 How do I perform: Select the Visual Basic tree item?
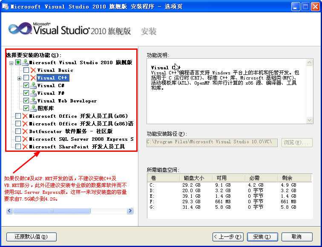tap(55, 70)
